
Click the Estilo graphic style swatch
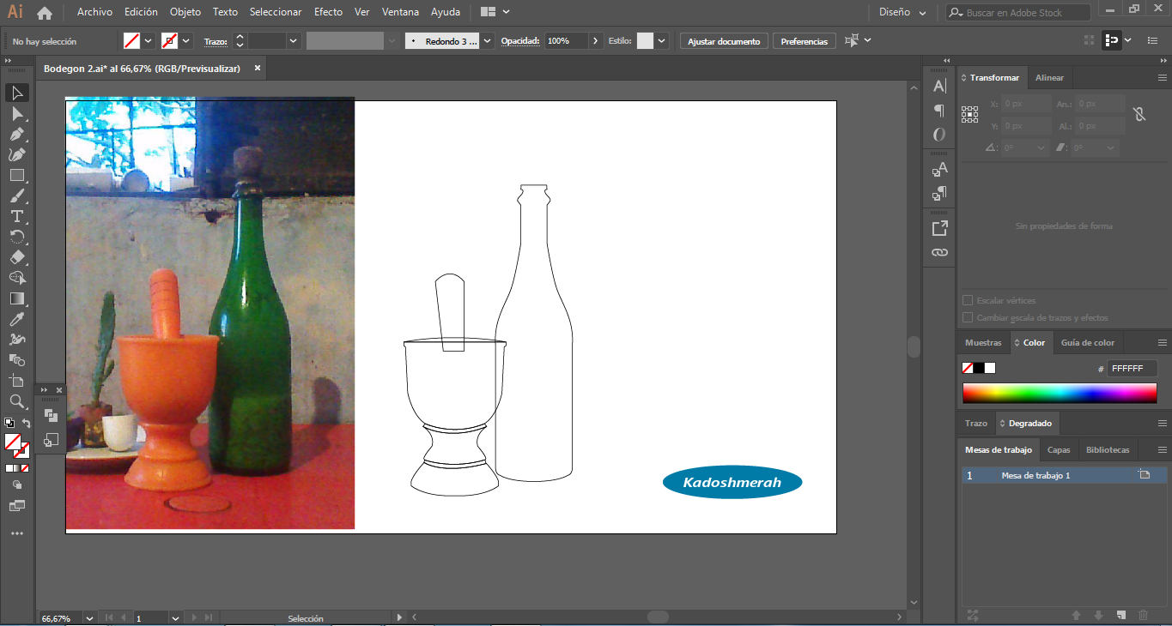point(645,40)
